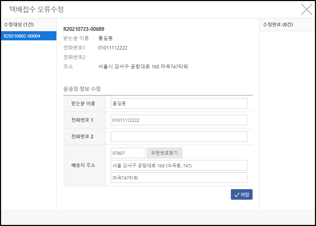Click the 저장 save button
Image resolution: width=316 pixels, height=226 pixels.
coord(242,194)
